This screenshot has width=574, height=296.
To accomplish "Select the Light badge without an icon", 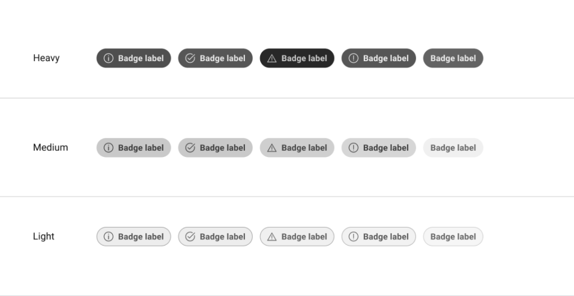I will tap(453, 237).
